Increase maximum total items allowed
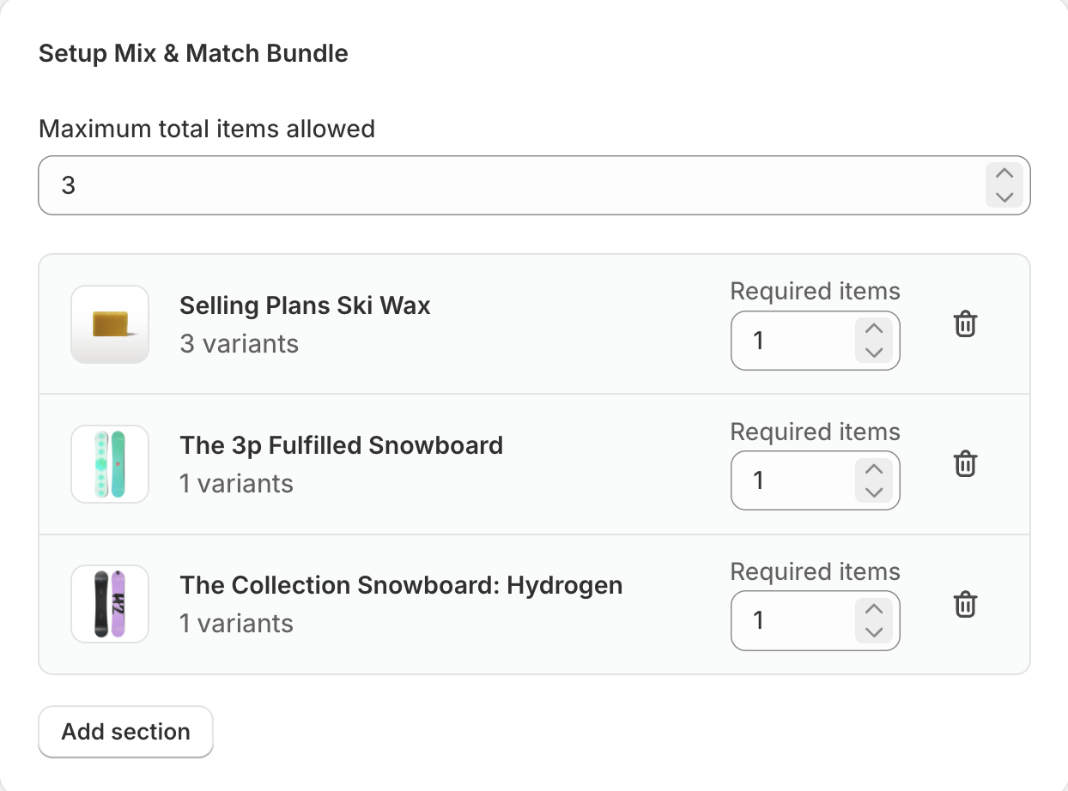1068x791 pixels. [1004, 173]
